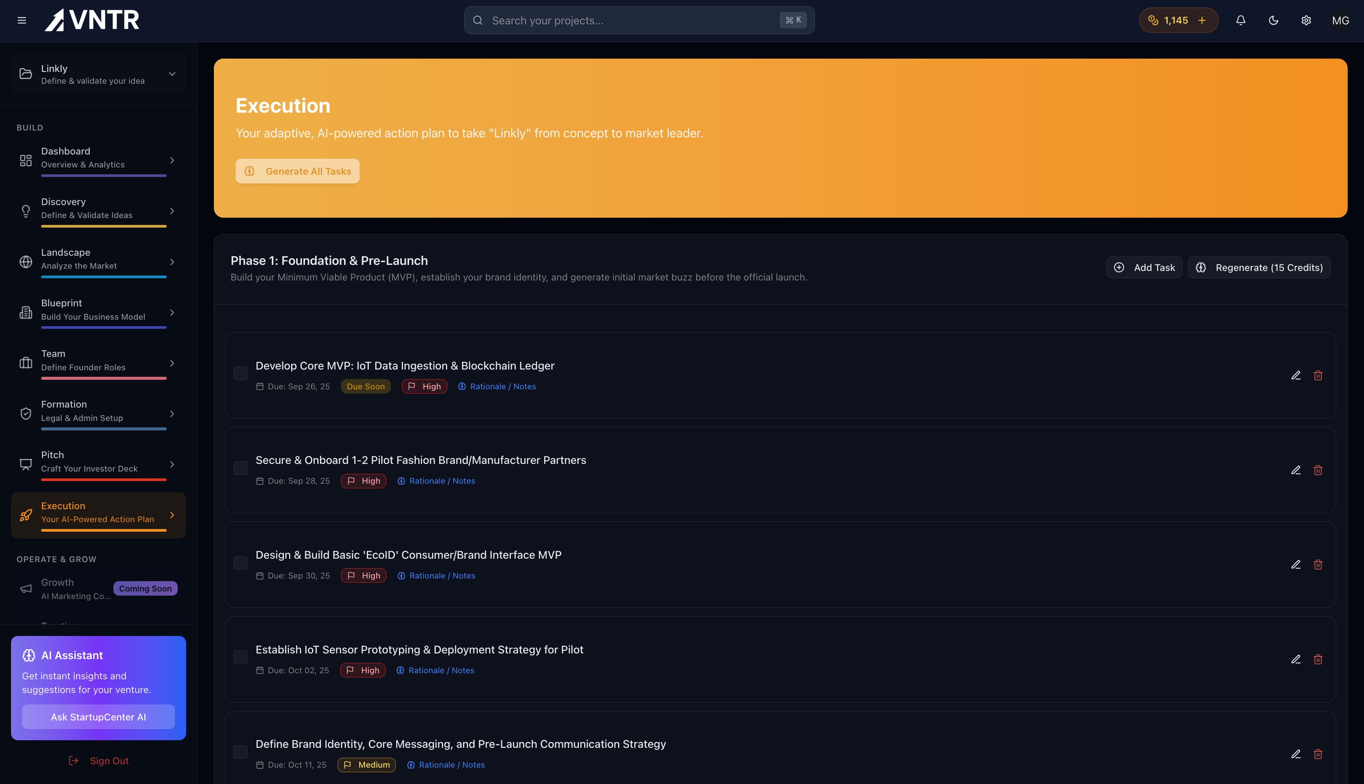This screenshot has width=1364, height=784.
Task: Check off Develop Core MVP task
Action: tap(241, 373)
